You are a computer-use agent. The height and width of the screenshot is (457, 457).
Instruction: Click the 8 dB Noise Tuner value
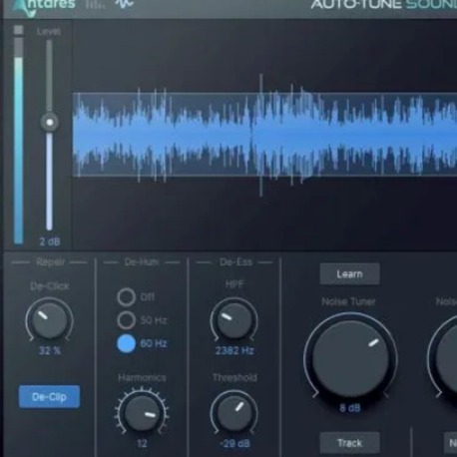click(x=350, y=408)
